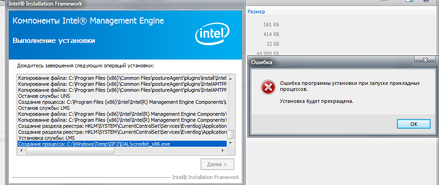Click the vertical scrollbar thumb in the log list

pyautogui.click(x=230, y=134)
